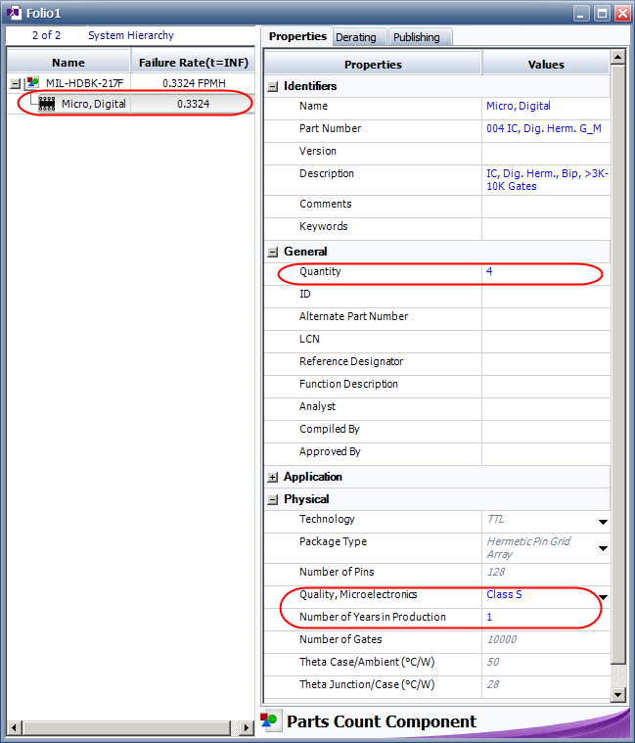Open the Package Type dropdown arrow
The image size is (635, 743).
[603, 548]
